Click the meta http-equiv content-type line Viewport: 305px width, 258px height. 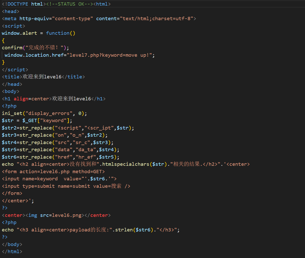point(99,19)
